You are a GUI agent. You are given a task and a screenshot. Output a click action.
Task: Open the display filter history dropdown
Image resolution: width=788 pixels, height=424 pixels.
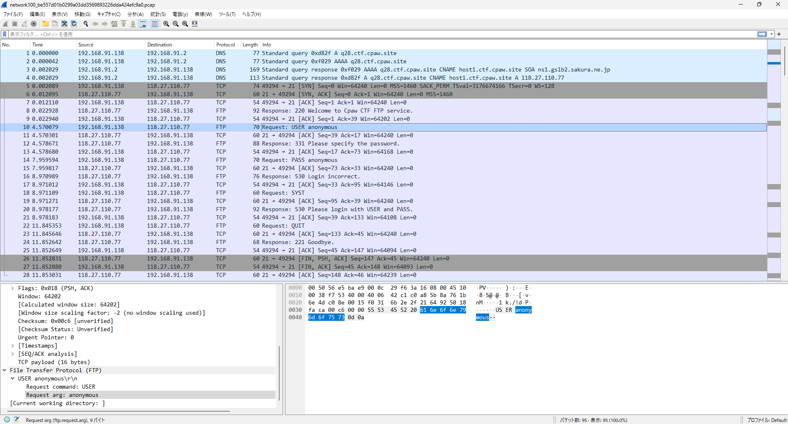[772, 34]
